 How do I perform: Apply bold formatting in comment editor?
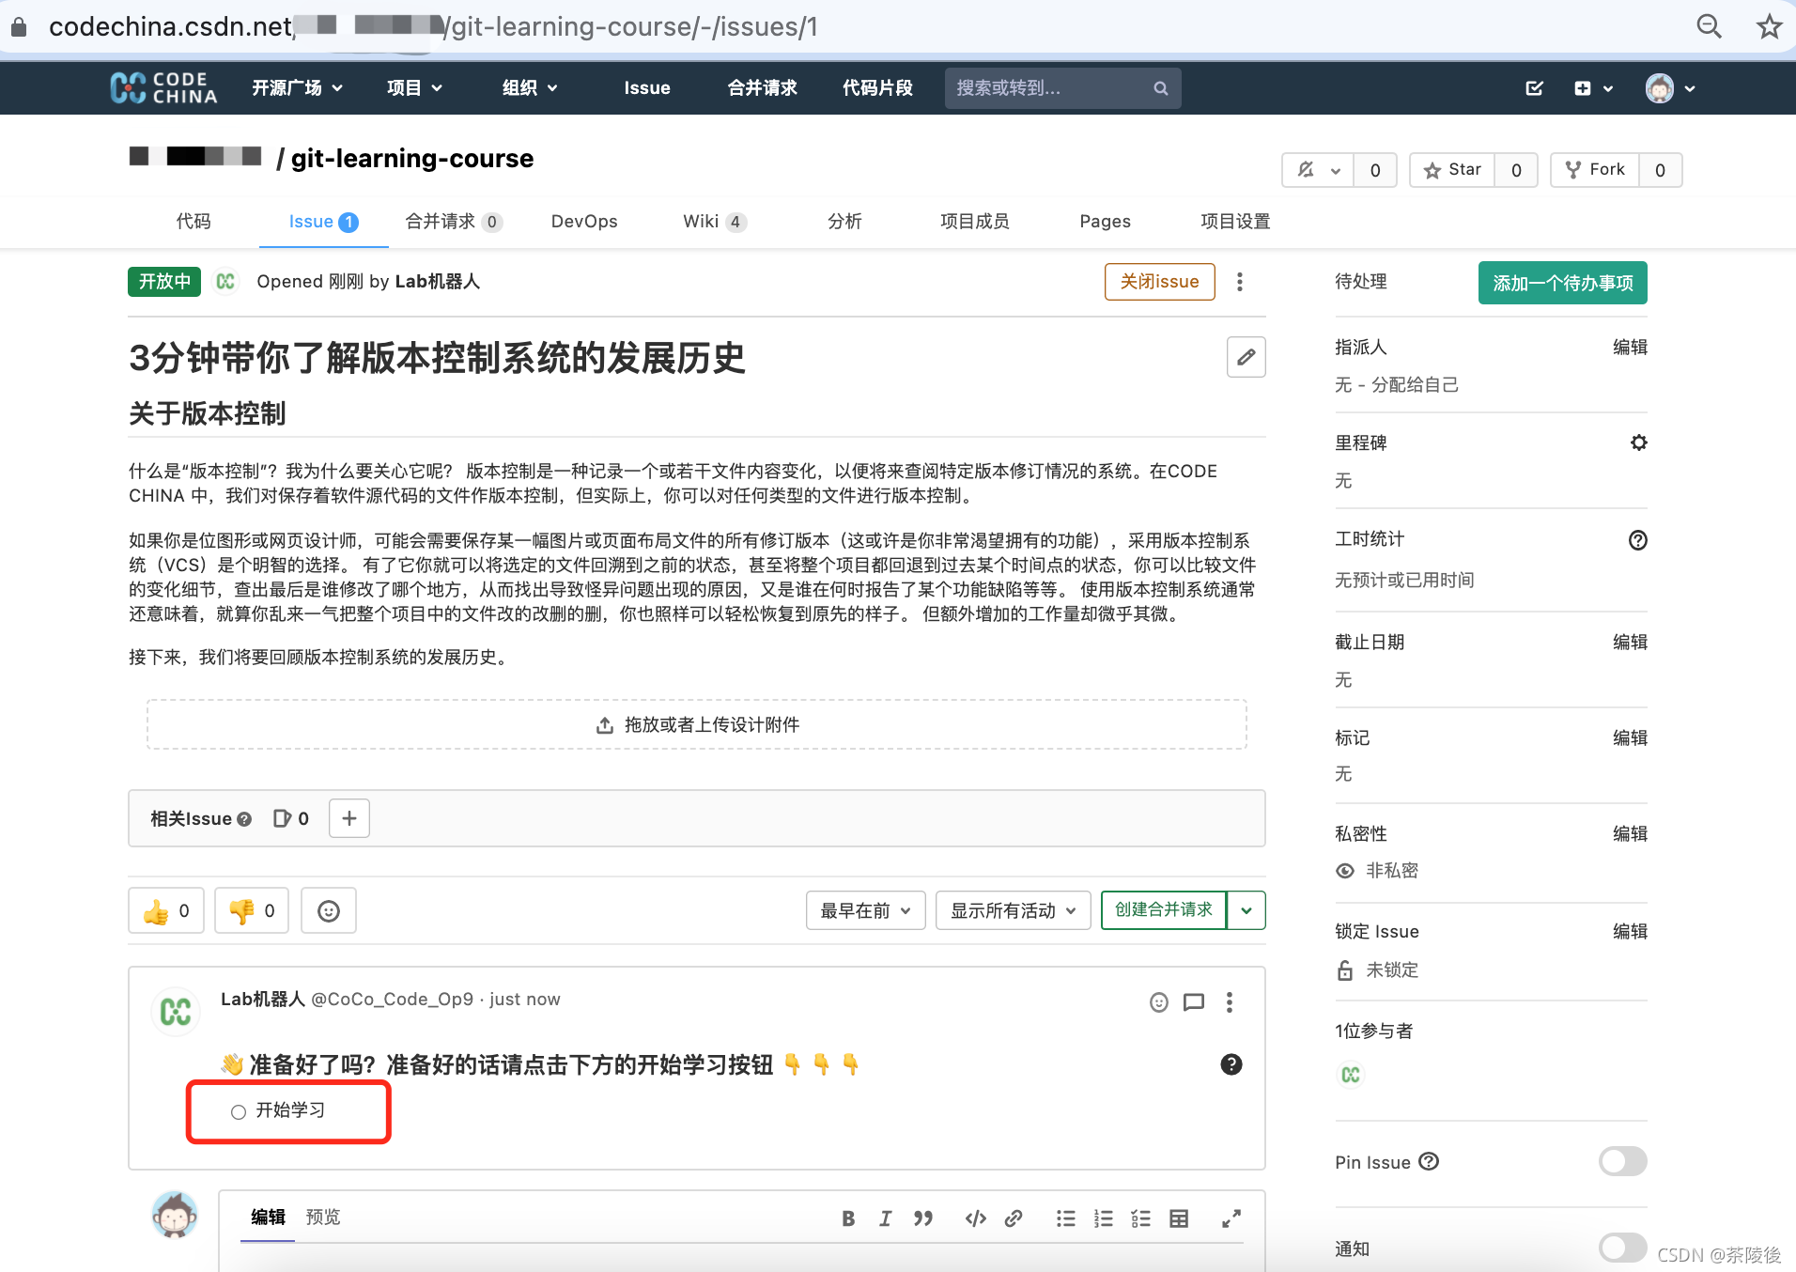(847, 1218)
